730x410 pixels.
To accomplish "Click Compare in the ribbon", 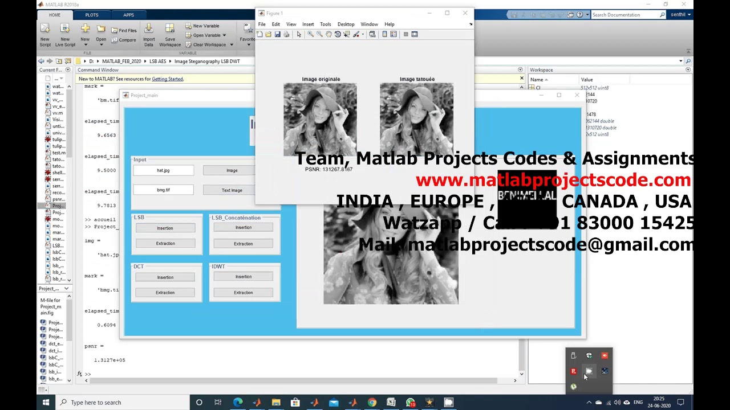I will [x=124, y=40].
